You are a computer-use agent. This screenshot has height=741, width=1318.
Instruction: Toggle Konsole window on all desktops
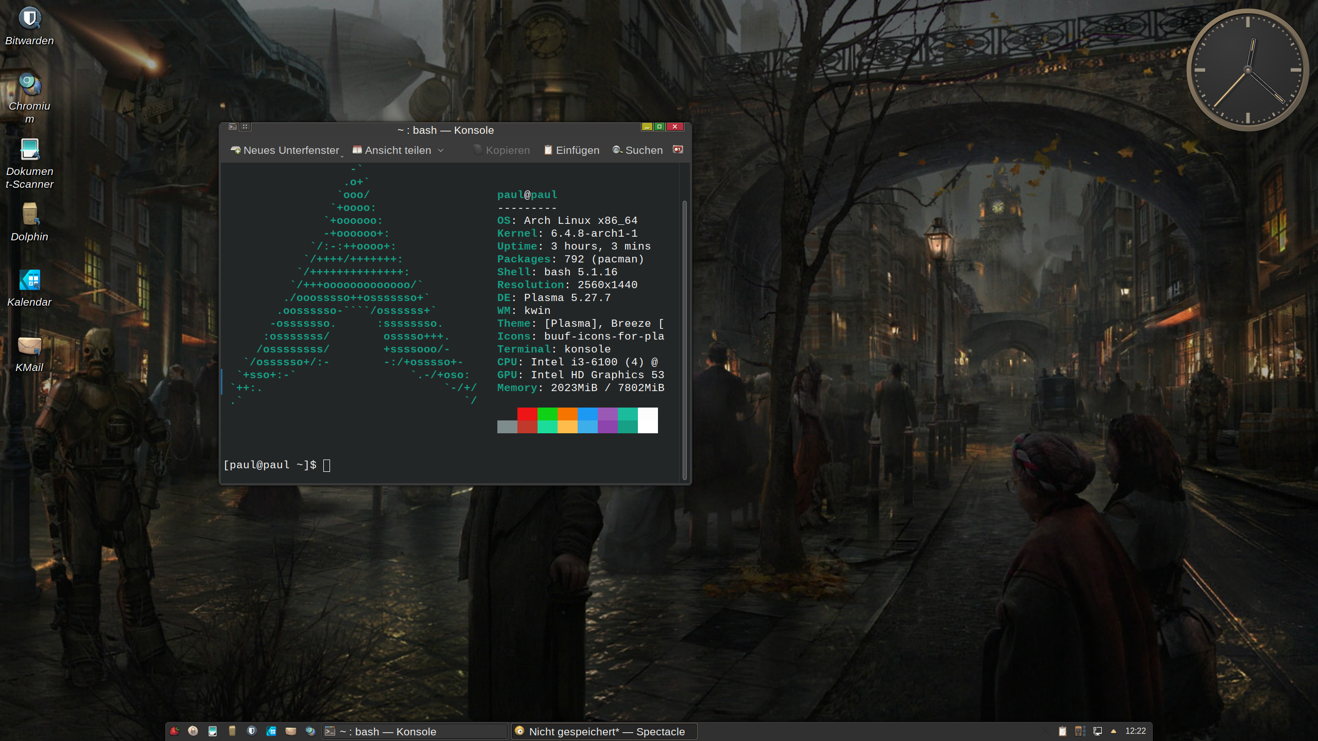245,127
